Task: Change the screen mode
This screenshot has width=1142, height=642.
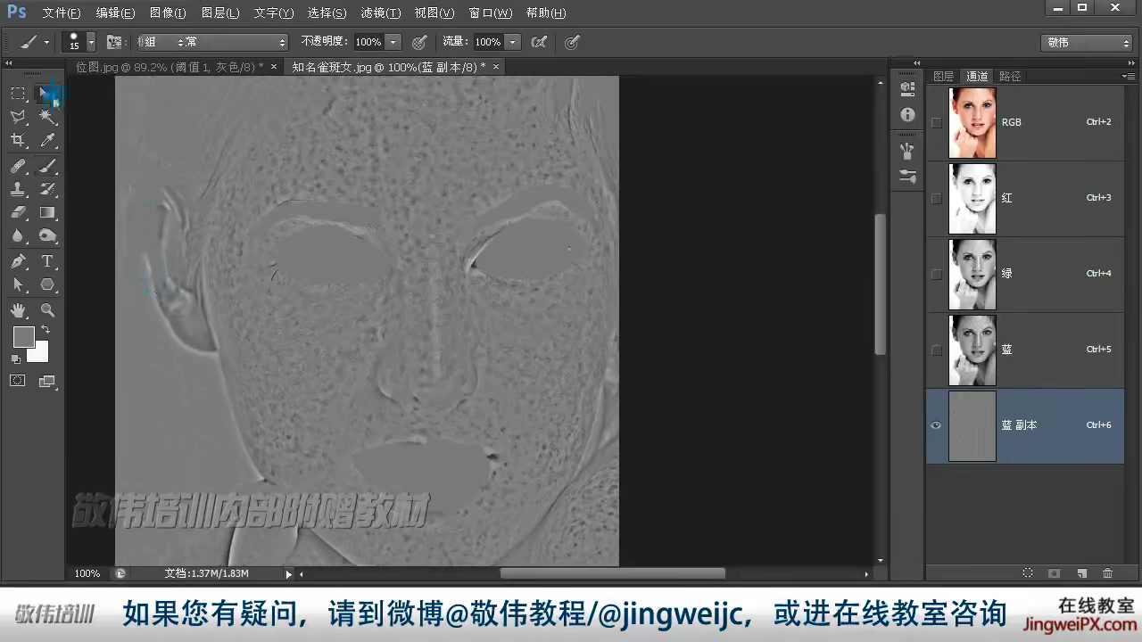Action: [x=47, y=381]
